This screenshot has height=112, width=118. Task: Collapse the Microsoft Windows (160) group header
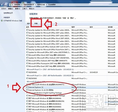click(36, 82)
